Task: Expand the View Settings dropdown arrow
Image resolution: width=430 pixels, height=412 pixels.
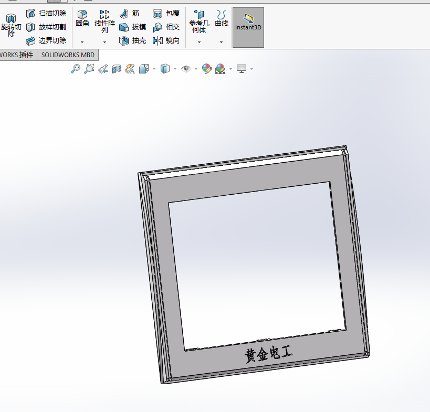Action: pos(251,69)
